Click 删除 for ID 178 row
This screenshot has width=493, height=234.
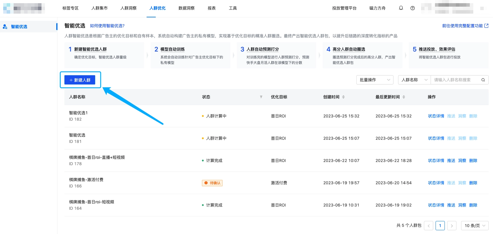(473, 161)
